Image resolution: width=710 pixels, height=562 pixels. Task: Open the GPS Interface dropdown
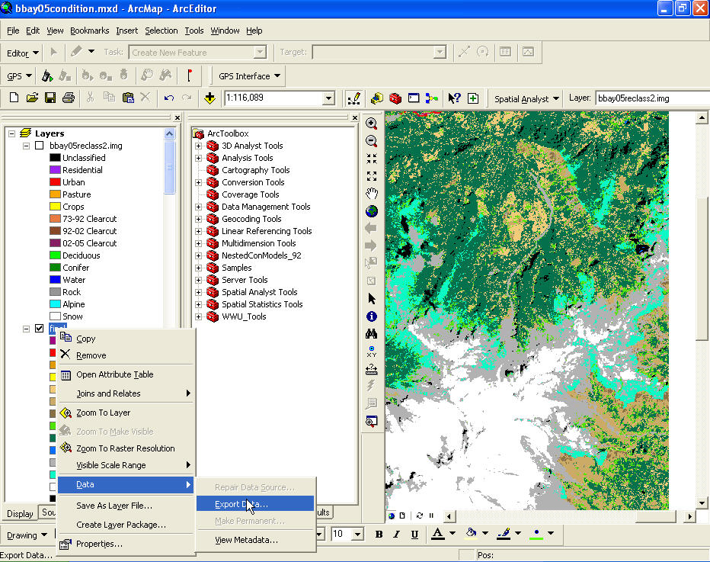[249, 76]
